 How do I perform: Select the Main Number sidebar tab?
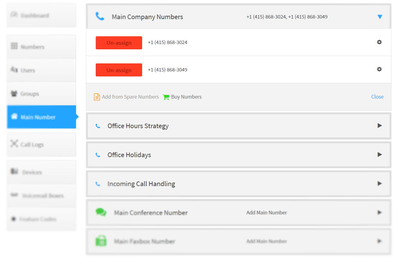coord(42,117)
